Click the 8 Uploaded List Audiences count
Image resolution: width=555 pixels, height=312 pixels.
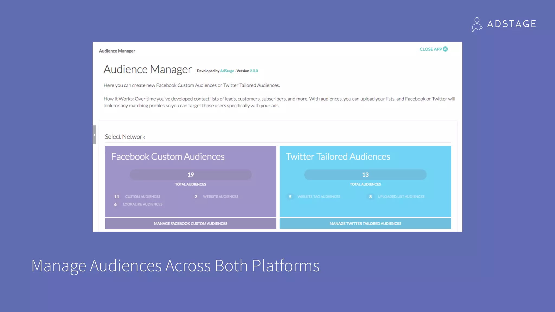click(x=370, y=197)
